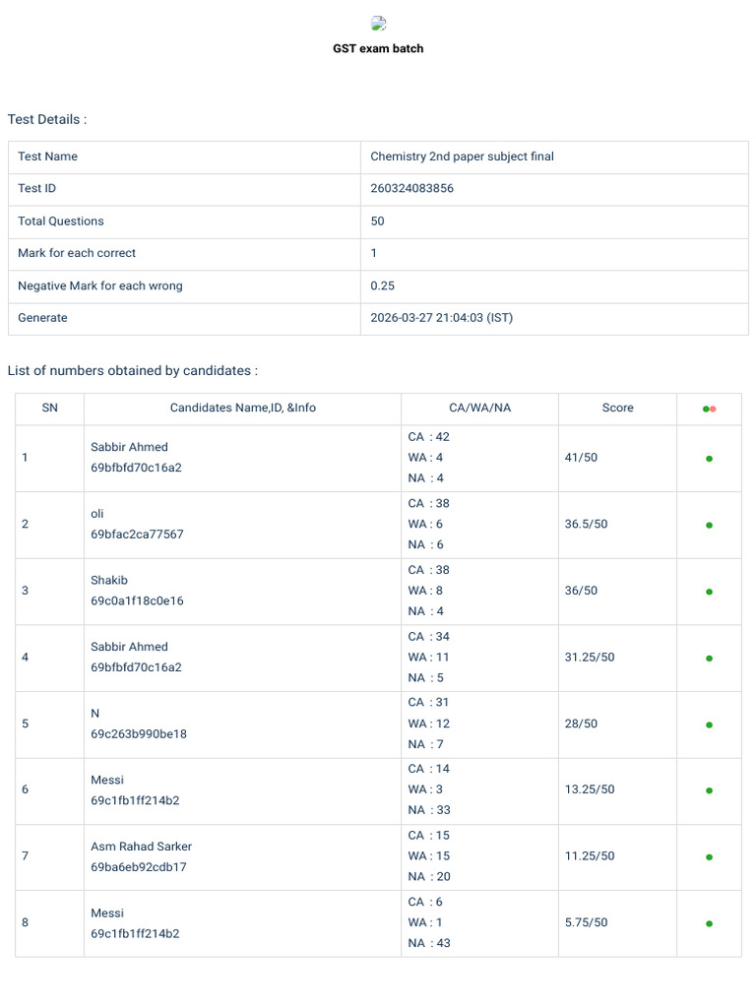Click the green status dot for Asm Rahad Sarker
756x1008 pixels.
click(x=709, y=857)
